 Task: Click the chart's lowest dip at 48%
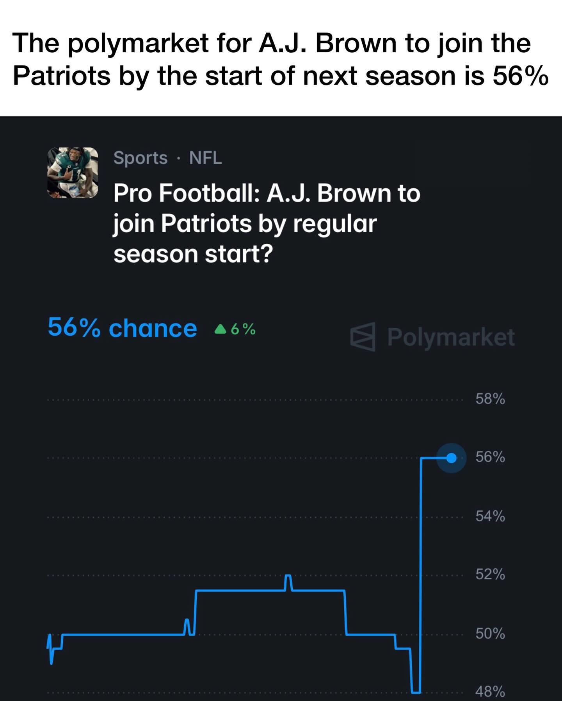click(416, 692)
